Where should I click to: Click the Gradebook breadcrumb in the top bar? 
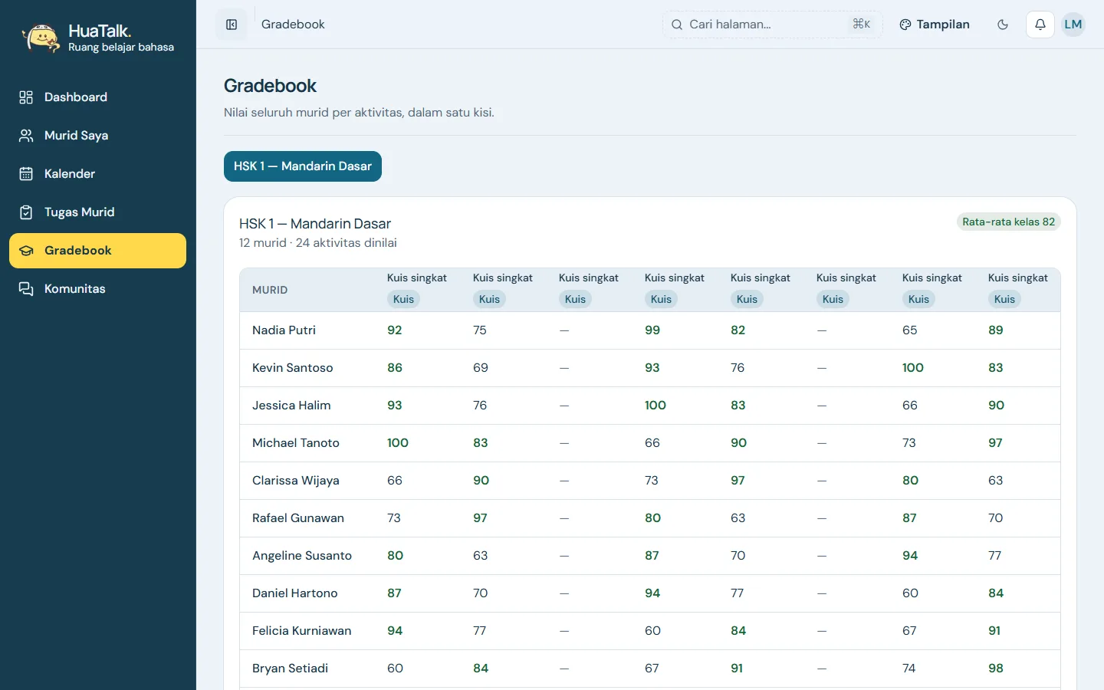(x=293, y=25)
